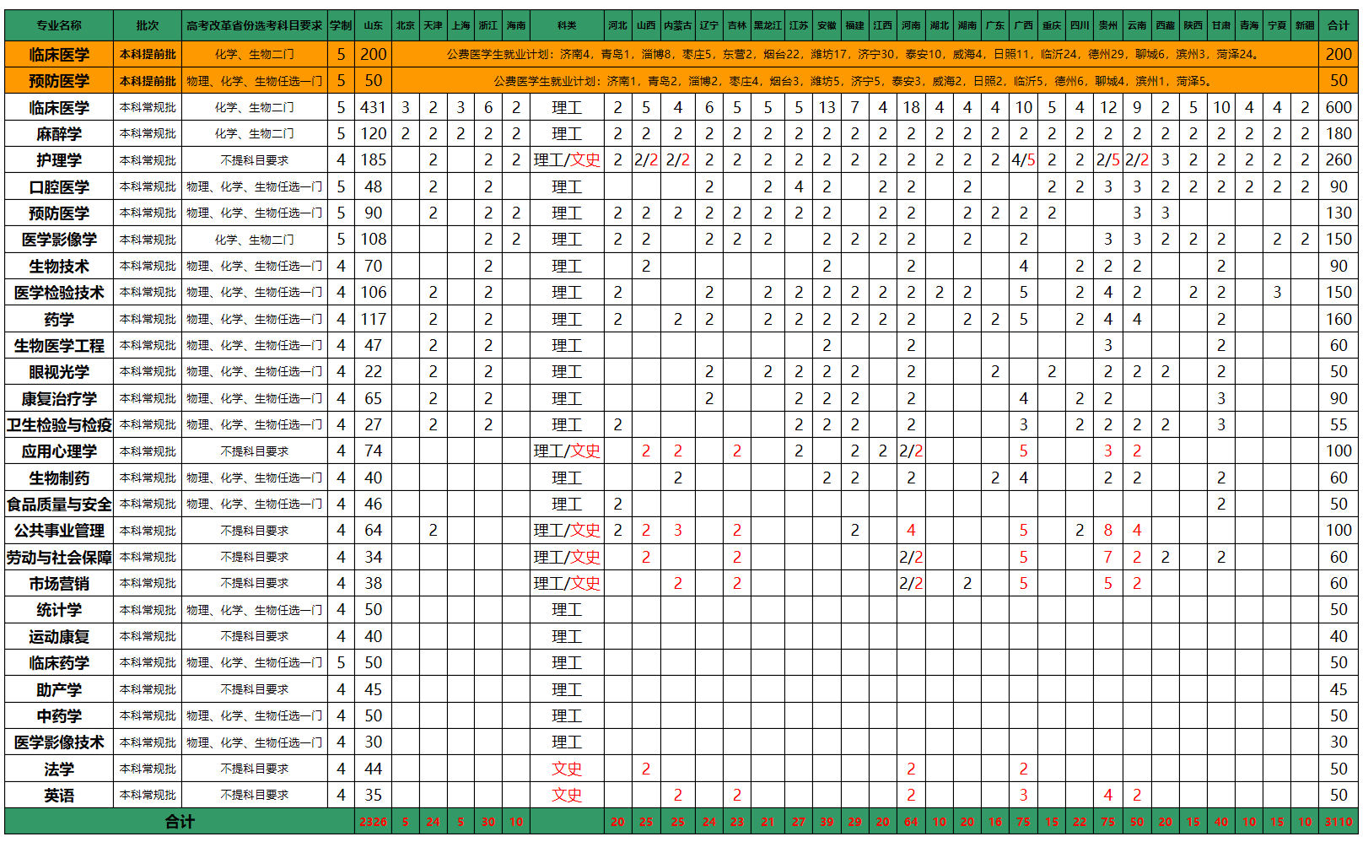
Task: Click the 本科提前批 cell in orange 预防医学 row
Action: [x=148, y=81]
